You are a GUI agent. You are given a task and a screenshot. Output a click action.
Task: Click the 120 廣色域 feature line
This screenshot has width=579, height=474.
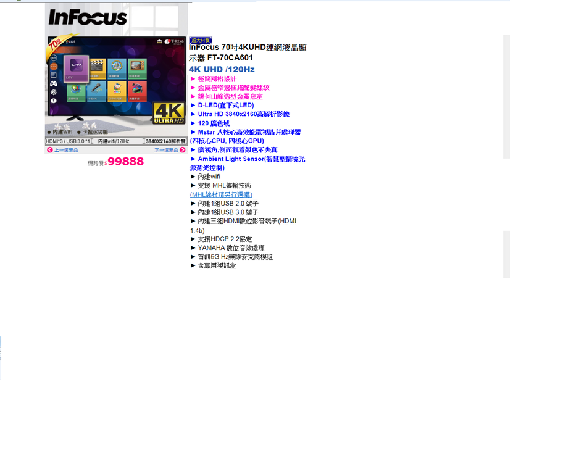point(210,123)
